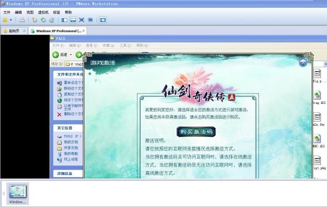Expand the 详细信息 panel header

pos(68,174)
